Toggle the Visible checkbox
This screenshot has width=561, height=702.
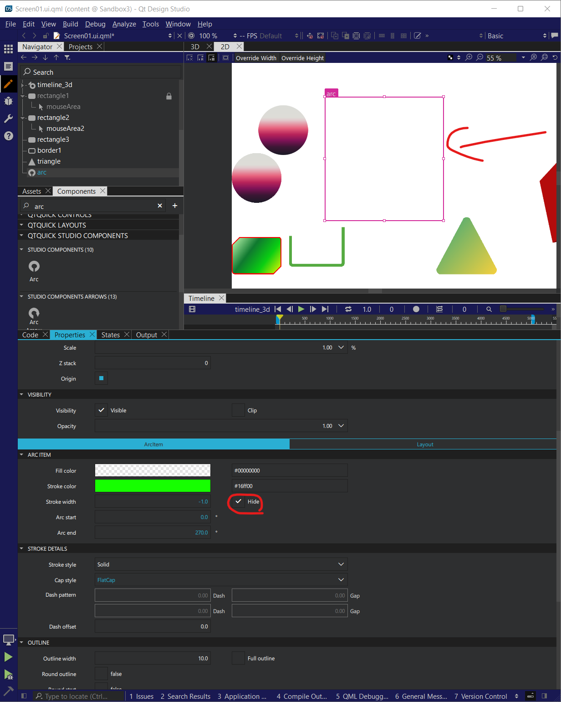102,410
